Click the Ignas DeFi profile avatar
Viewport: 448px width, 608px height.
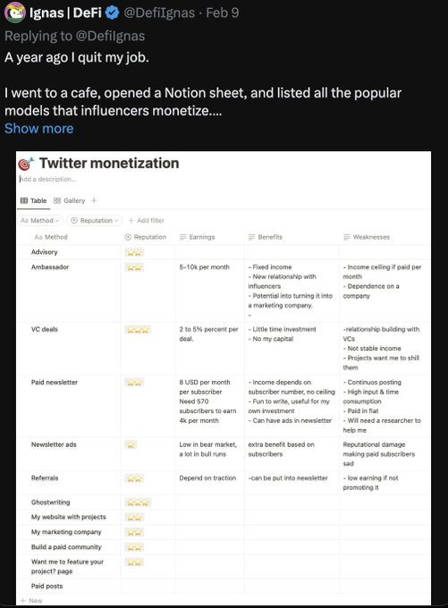(x=14, y=13)
